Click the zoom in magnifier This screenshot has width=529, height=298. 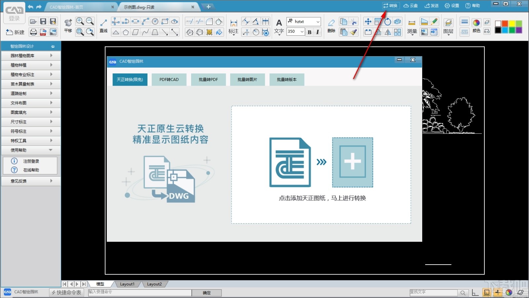coord(80,21)
